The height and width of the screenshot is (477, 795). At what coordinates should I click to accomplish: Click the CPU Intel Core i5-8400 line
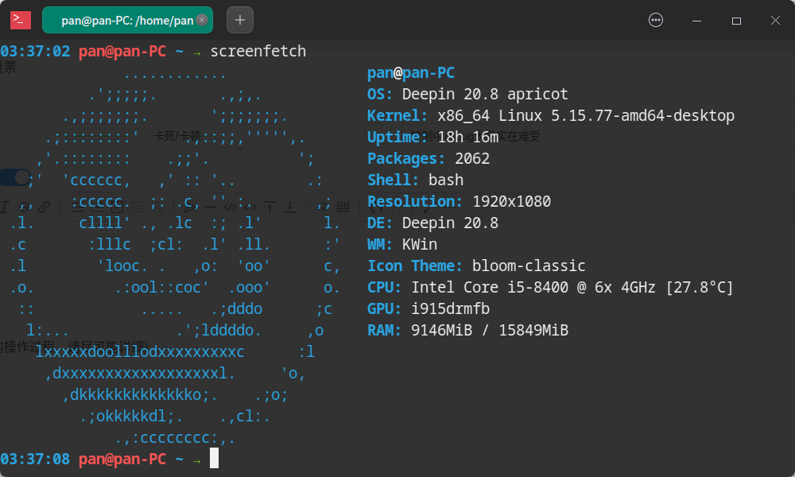550,288
